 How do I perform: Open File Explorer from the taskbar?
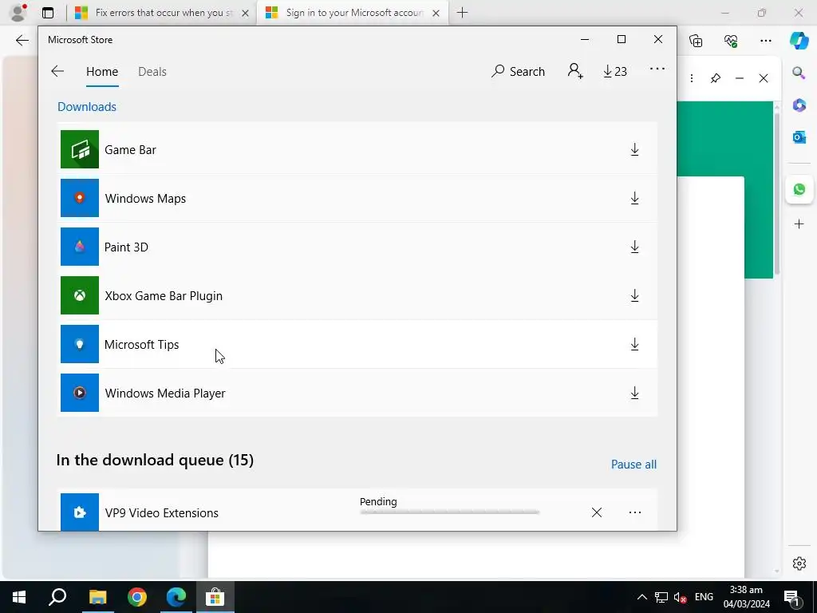tap(97, 597)
